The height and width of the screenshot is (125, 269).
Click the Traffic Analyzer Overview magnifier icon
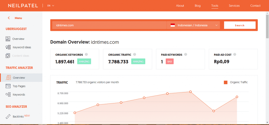click(x=8, y=78)
